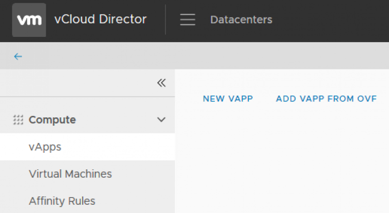Image resolution: width=389 pixels, height=213 pixels.
Task: Click ADD VAPP FROM OVF button
Action: coord(326,98)
